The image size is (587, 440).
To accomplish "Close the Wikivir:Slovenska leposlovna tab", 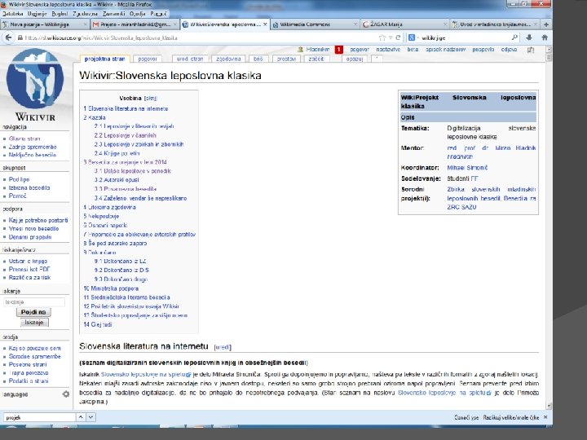I will [266, 24].
